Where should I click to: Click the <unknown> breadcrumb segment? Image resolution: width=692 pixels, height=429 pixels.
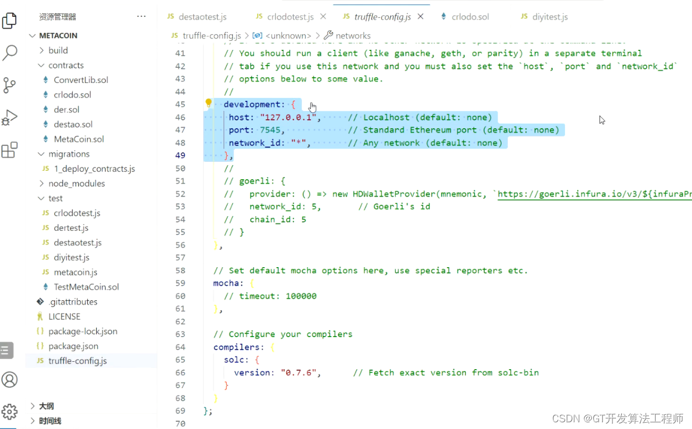click(288, 36)
